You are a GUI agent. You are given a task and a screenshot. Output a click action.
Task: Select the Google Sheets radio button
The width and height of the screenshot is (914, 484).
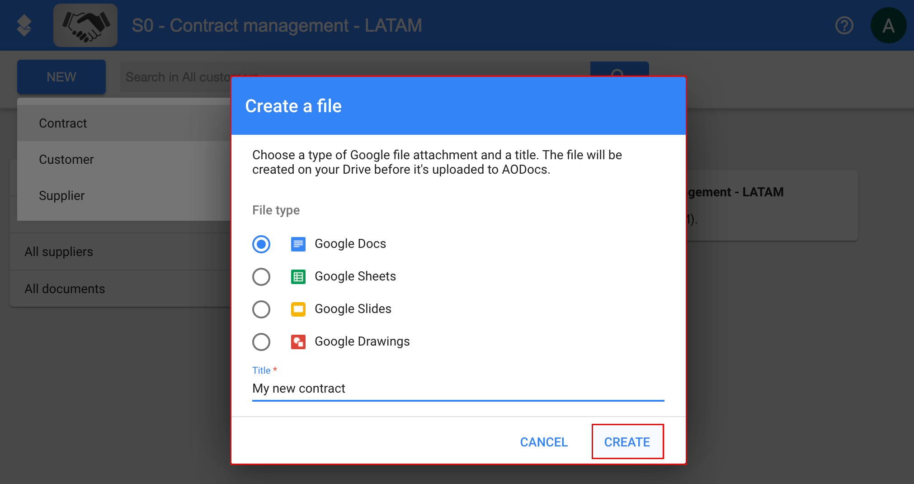(x=261, y=277)
